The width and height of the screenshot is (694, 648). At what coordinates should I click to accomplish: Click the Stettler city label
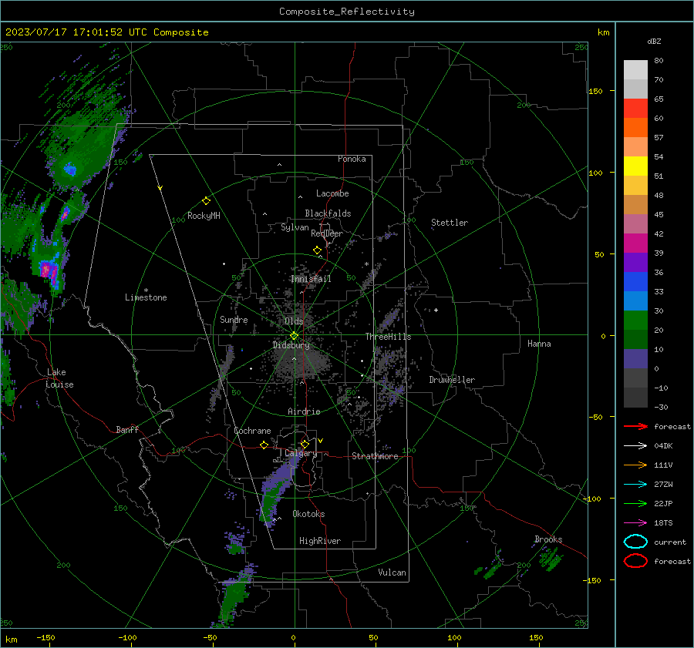450,223
